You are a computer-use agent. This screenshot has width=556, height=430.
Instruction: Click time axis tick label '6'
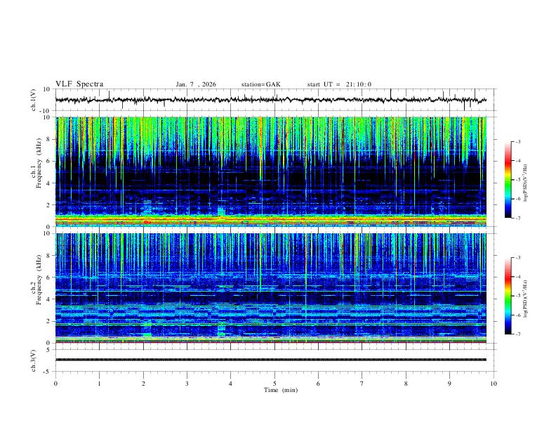319,384
